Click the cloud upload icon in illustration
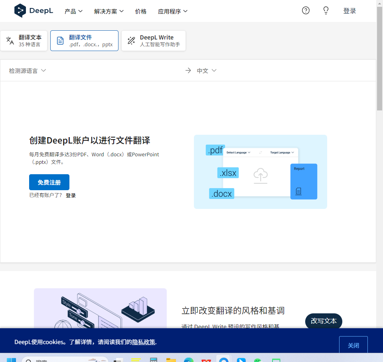383x362 pixels. (261, 175)
